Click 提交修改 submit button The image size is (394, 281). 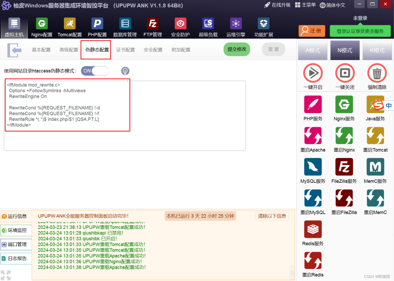237,49
